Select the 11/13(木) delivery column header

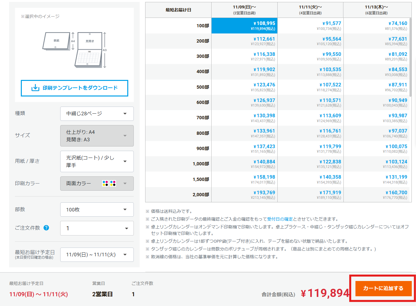pyautogui.click(x=376, y=10)
